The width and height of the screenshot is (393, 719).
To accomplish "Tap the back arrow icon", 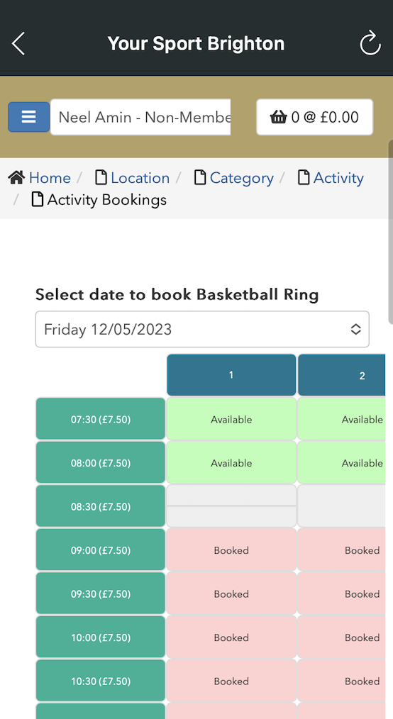I will pos(18,44).
